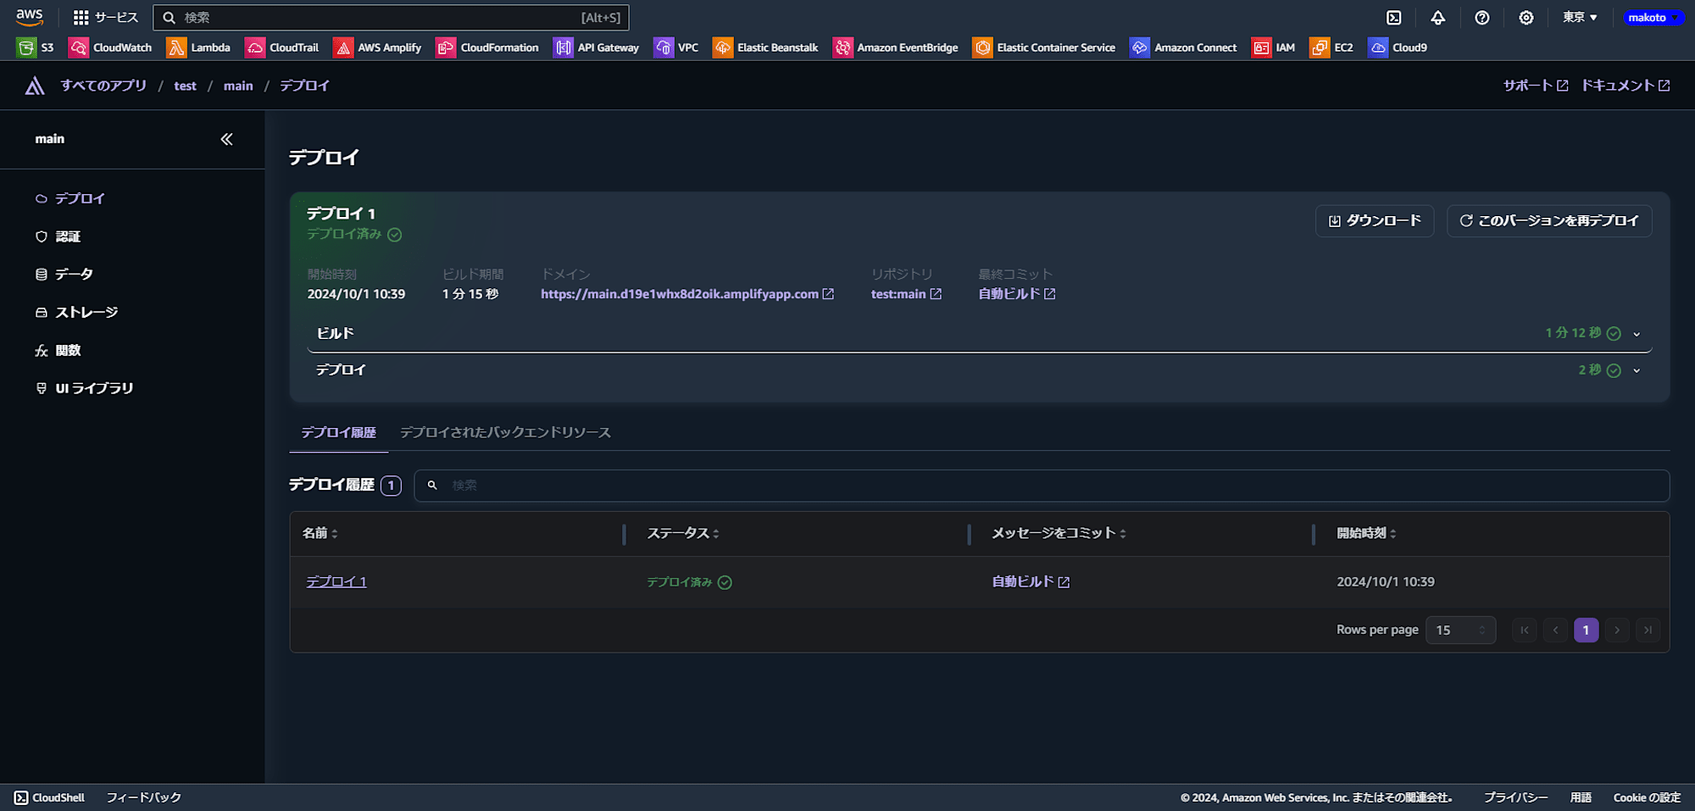Select デプロイ in the sidebar

pos(70,198)
